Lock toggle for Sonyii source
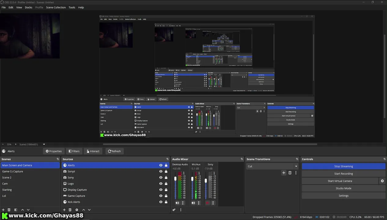 tap(166, 171)
